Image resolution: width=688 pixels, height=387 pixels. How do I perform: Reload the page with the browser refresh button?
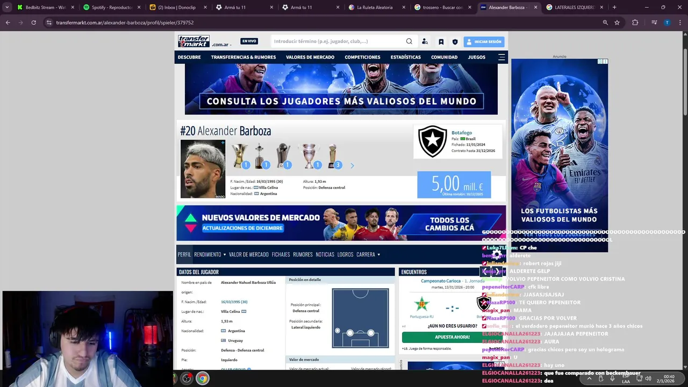pyautogui.click(x=33, y=23)
